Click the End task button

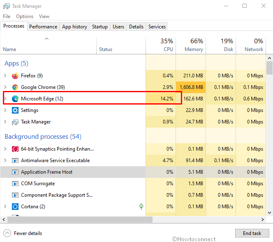[252, 233]
